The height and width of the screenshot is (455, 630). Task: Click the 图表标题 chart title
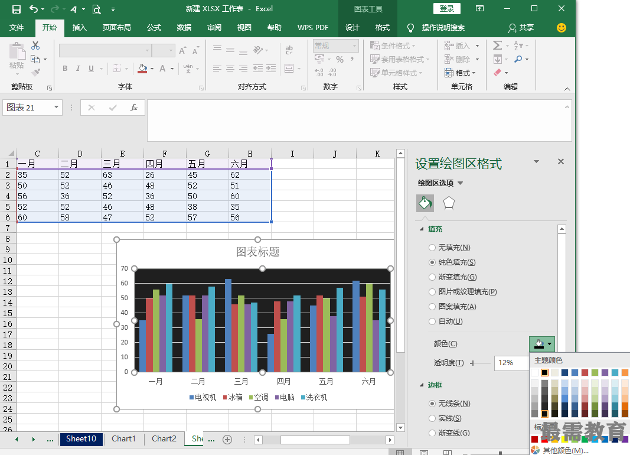257,252
